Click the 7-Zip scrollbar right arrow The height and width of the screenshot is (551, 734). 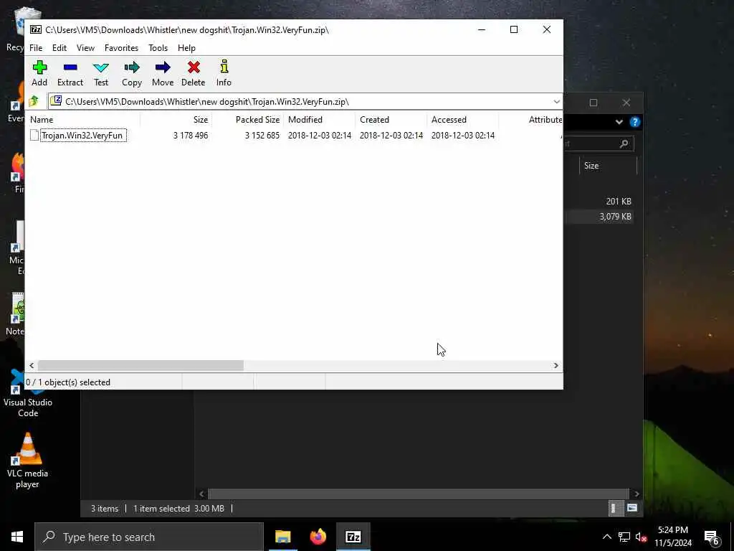coord(556,365)
